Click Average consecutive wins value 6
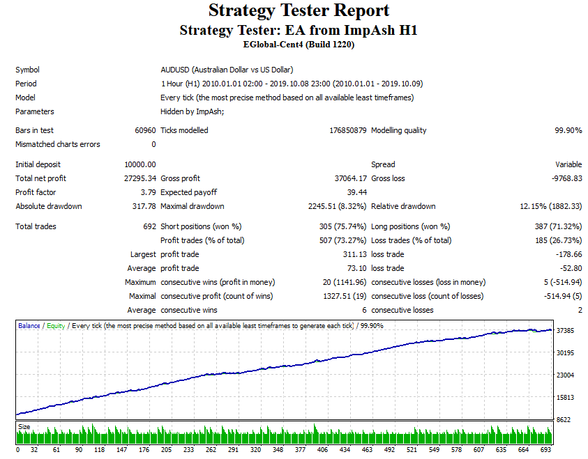This screenshot has width=588, height=459. point(364,310)
